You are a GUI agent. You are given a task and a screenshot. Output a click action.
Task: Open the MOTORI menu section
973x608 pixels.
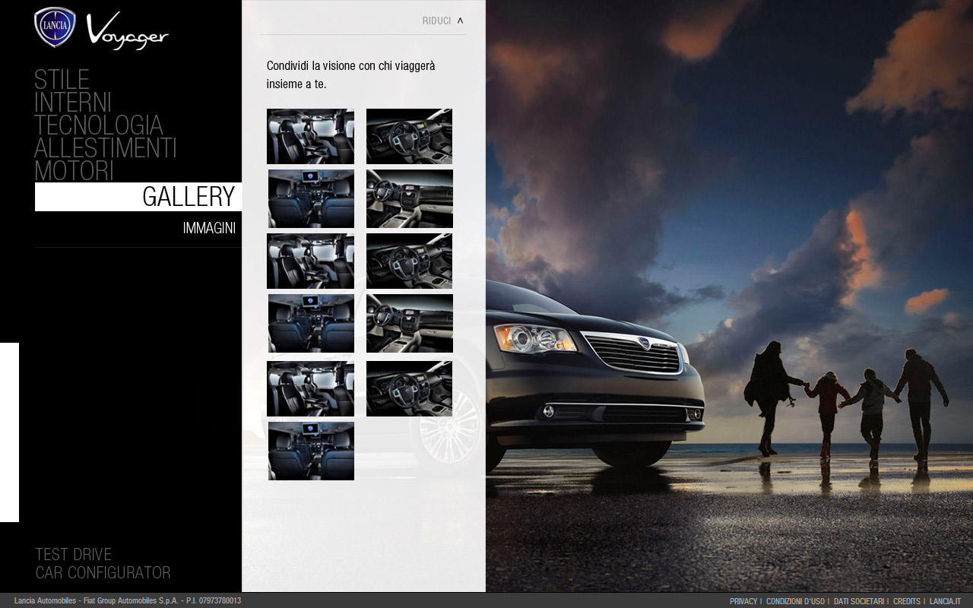pyautogui.click(x=74, y=171)
